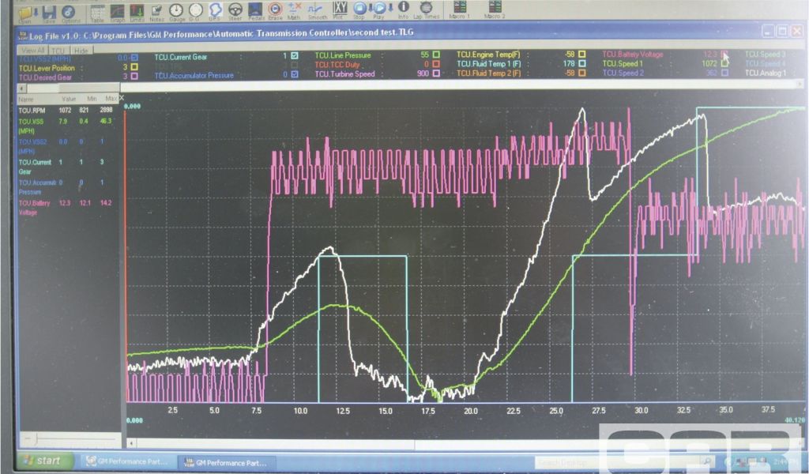Image resolution: width=809 pixels, height=474 pixels.
Task: Click the Gauge toolbar icon
Action: pyautogui.click(x=175, y=11)
